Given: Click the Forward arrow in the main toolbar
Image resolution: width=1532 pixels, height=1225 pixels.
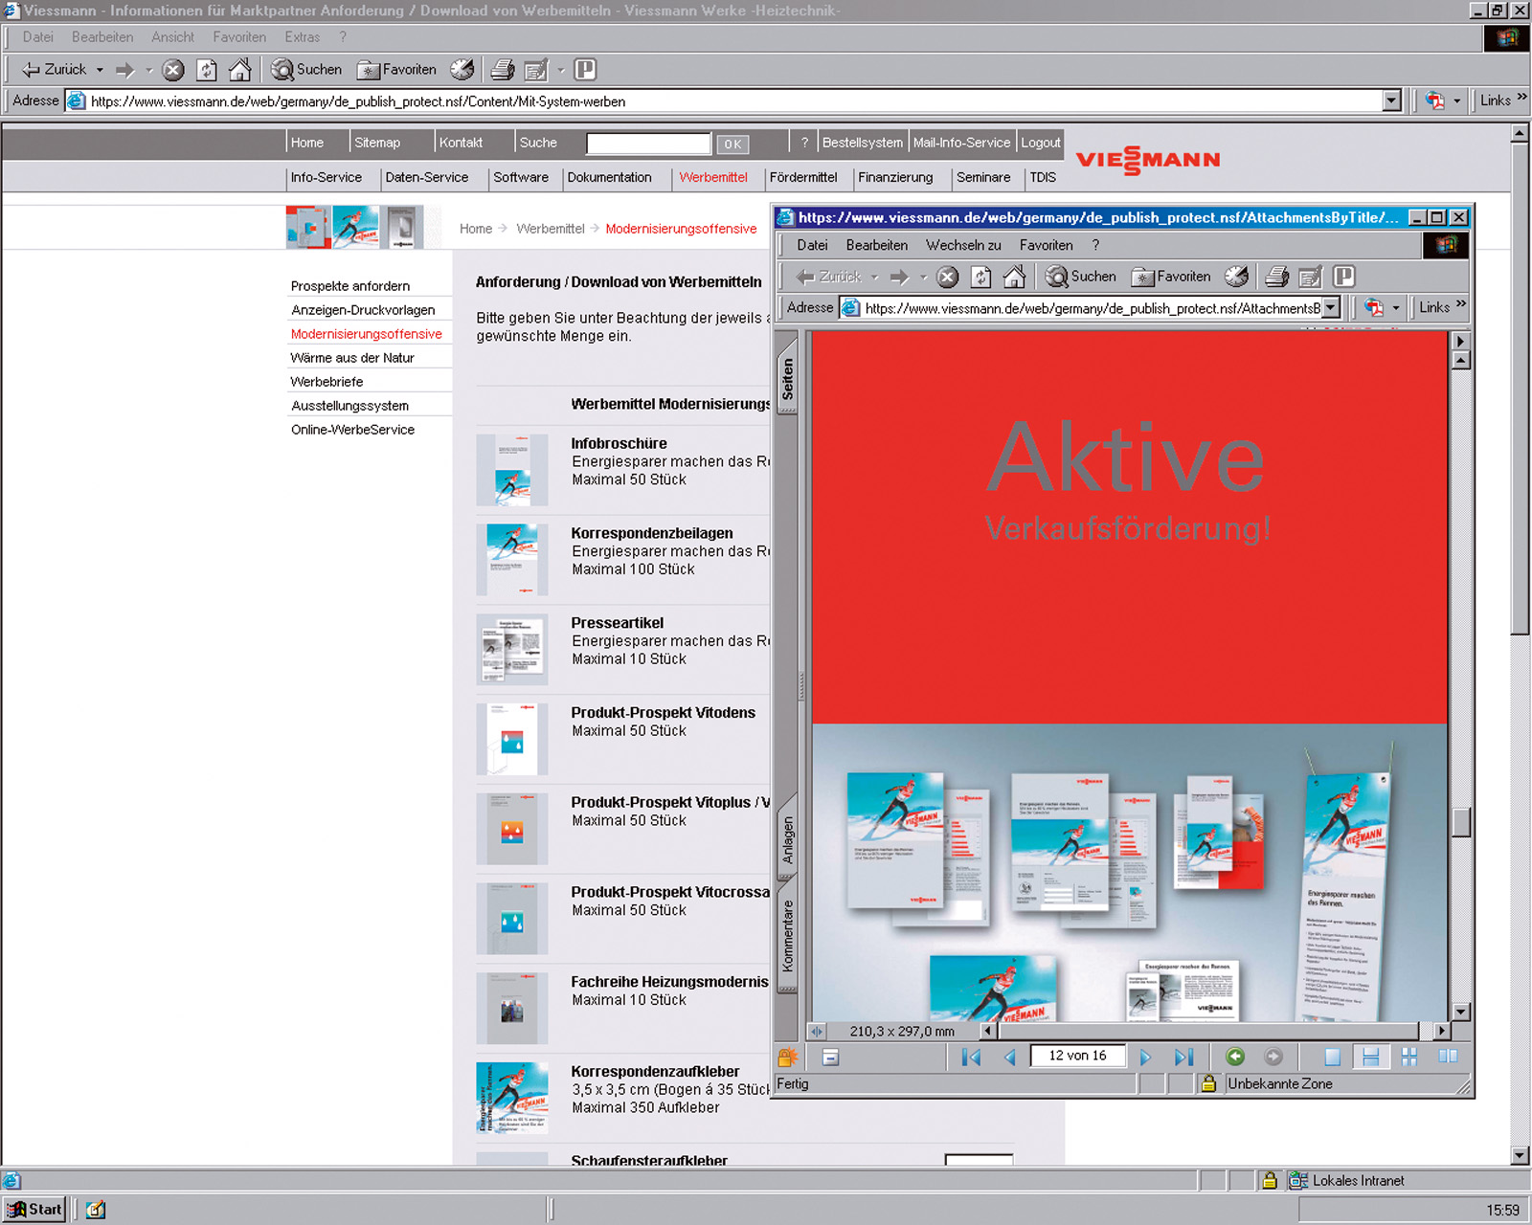Looking at the screenshot, I should click(124, 70).
